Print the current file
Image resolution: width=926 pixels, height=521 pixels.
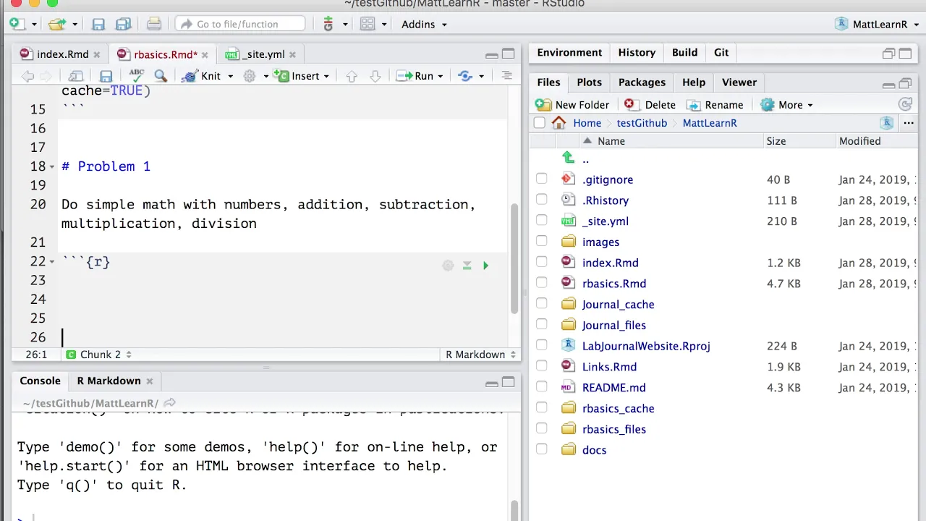coord(153,24)
